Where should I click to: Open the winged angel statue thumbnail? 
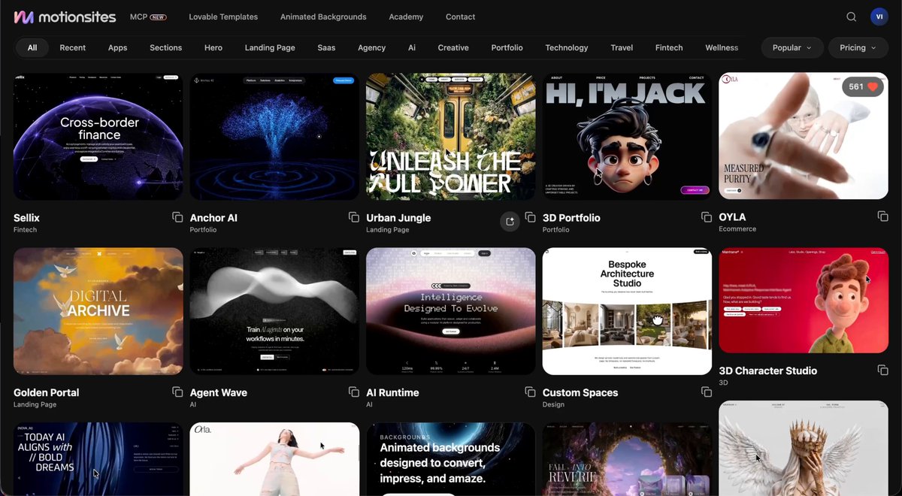coord(804,448)
